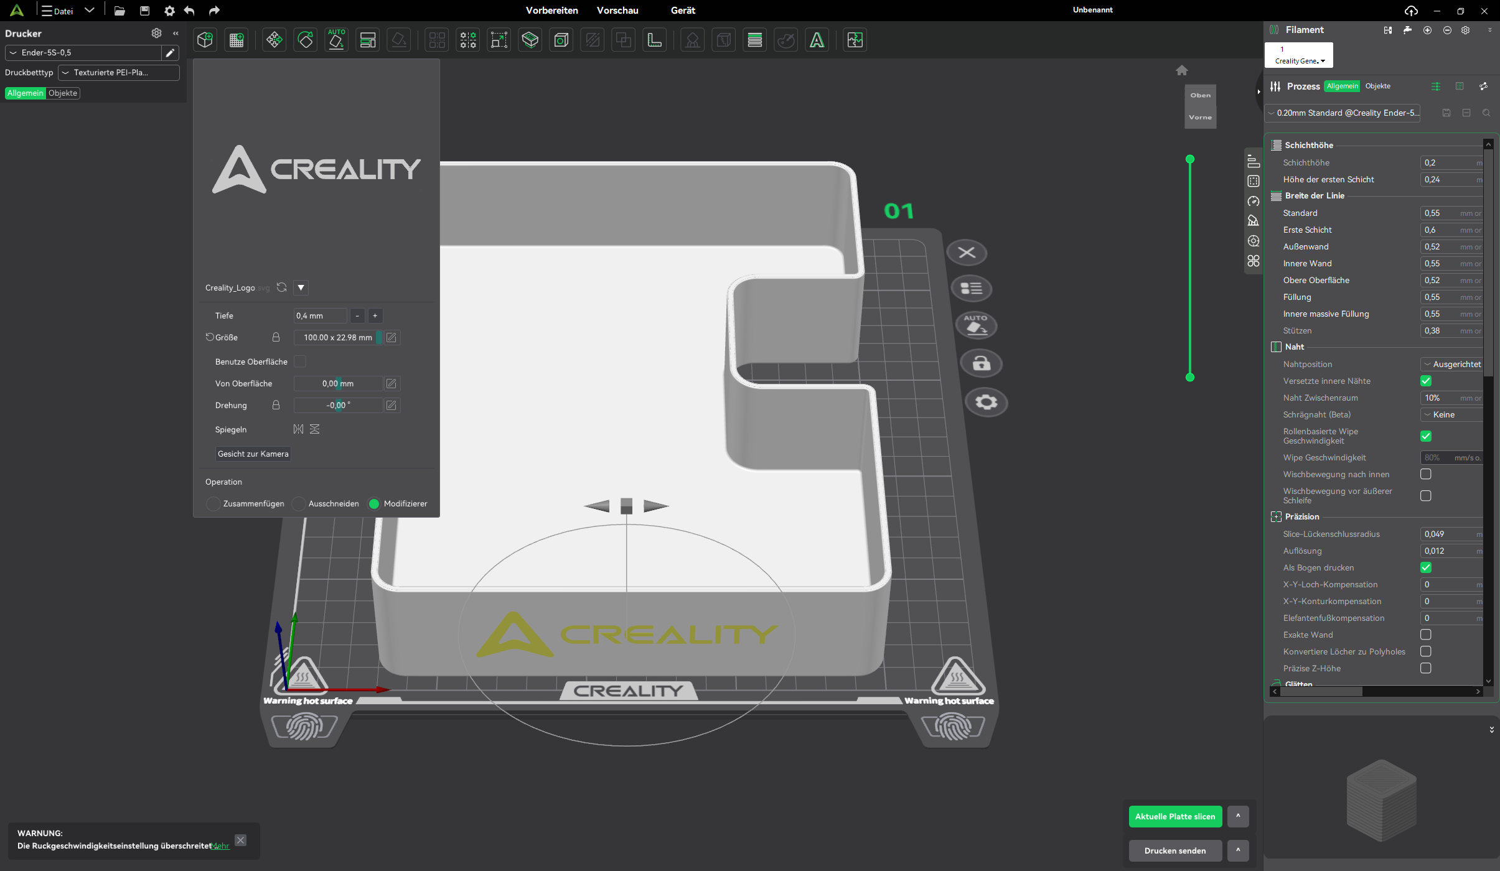The width and height of the screenshot is (1500, 871).
Task: Click the cloud upload icon in title bar
Action: click(x=1411, y=11)
